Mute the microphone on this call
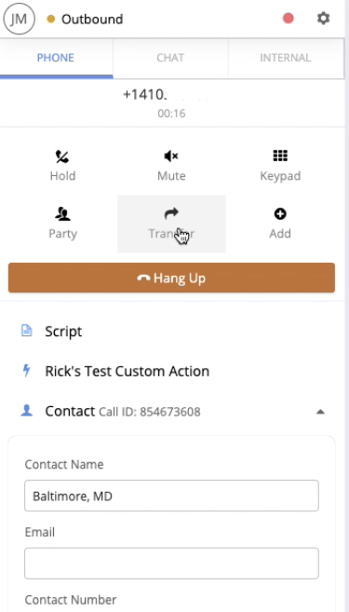 click(171, 166)
